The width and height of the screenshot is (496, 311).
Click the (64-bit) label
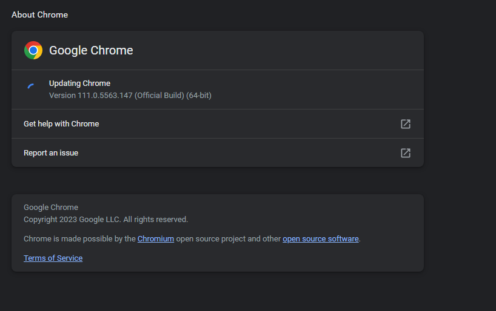(x=199, y=96)
